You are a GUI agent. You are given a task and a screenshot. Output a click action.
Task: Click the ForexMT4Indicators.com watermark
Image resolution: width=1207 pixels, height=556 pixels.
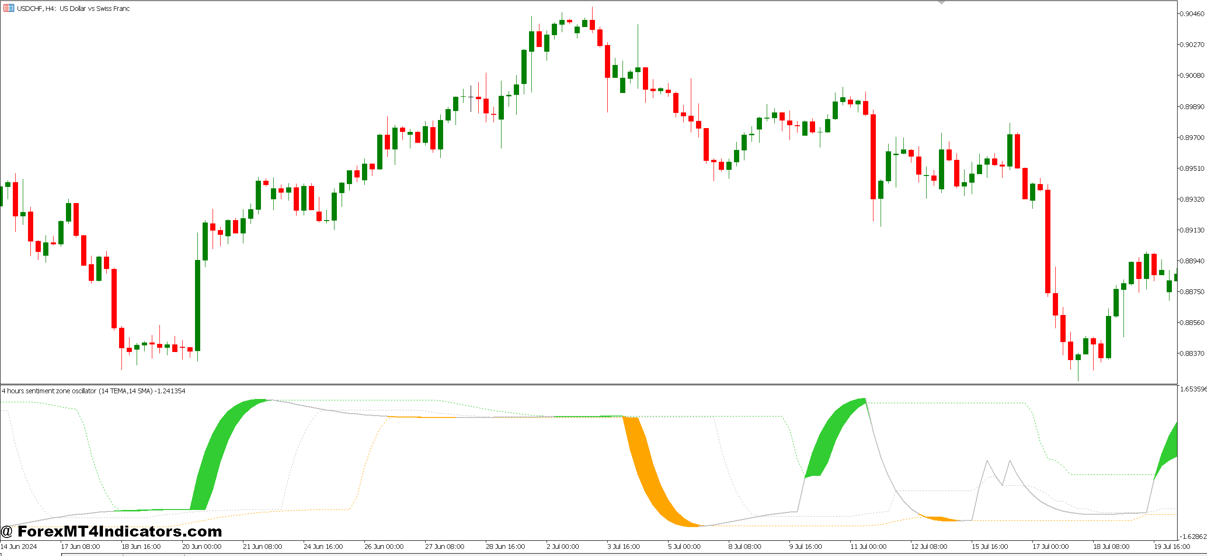(111, 531)
